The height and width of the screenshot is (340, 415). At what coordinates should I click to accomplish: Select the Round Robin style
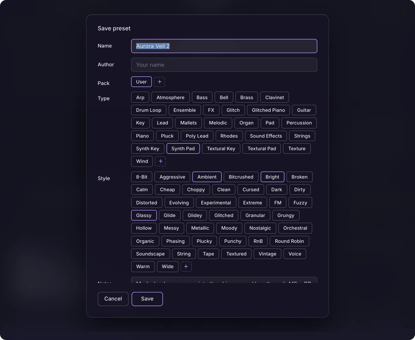[x=289, y=241]
